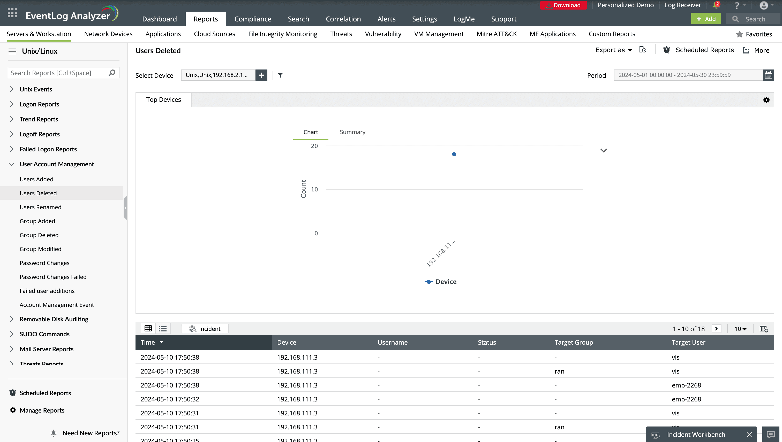Screen dimensions: 782x442
Task: Open the notifications bell icon
Action: 716,5
